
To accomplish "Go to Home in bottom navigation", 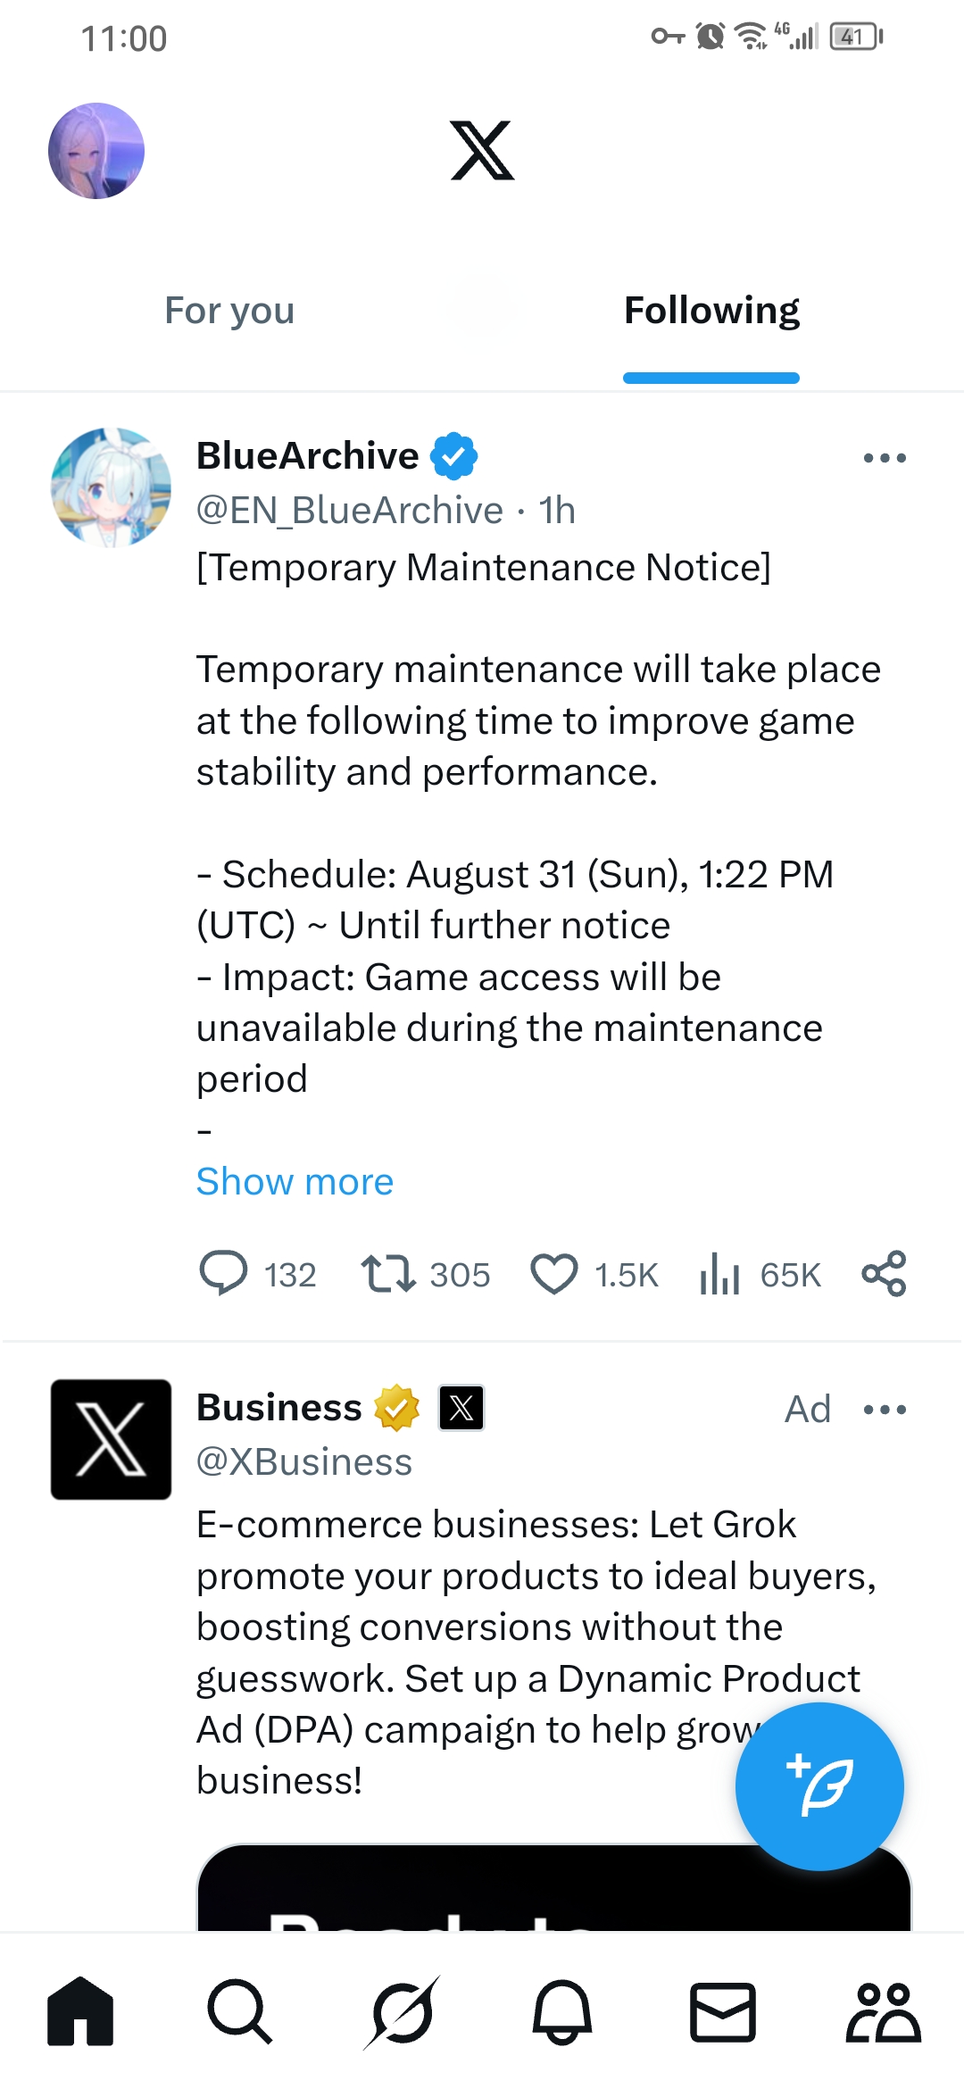I will coord(80,2012).
